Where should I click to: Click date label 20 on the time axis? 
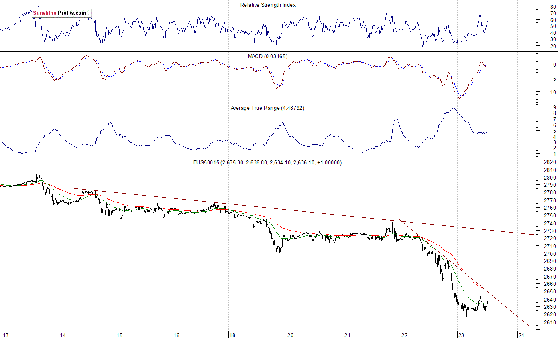coord(291,335)
